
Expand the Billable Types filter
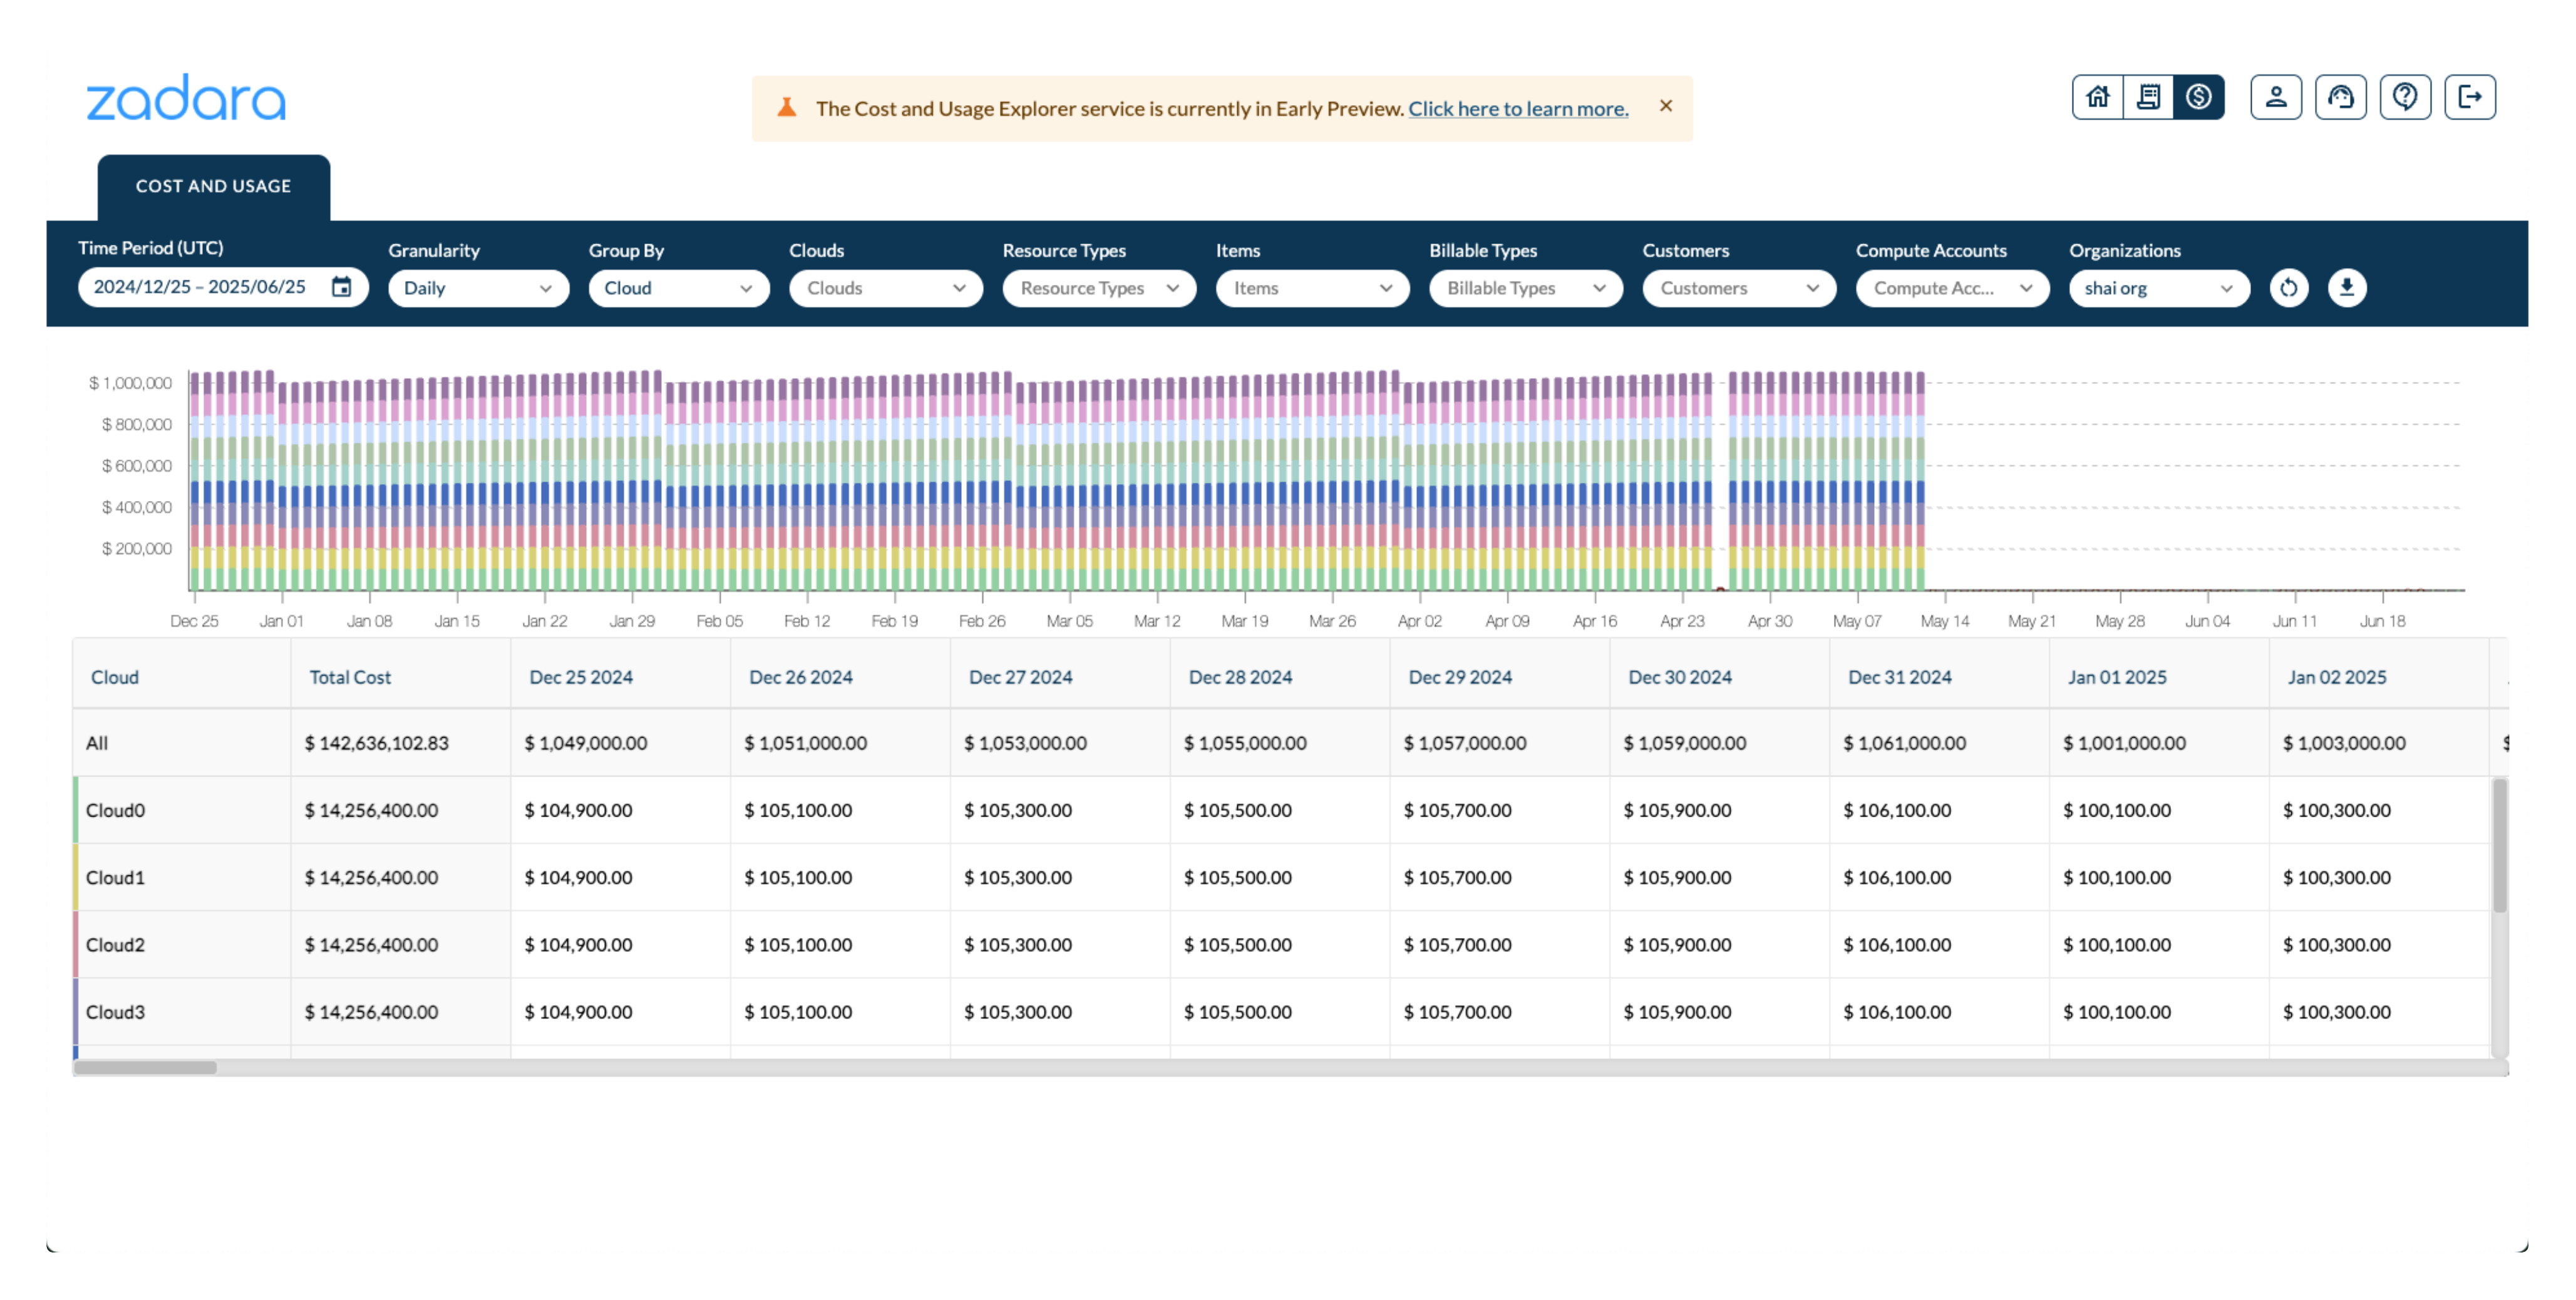(x=1525, y=288)
